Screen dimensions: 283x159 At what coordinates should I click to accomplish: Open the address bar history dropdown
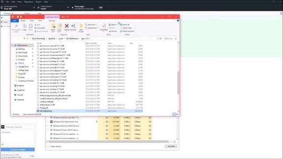158,38
